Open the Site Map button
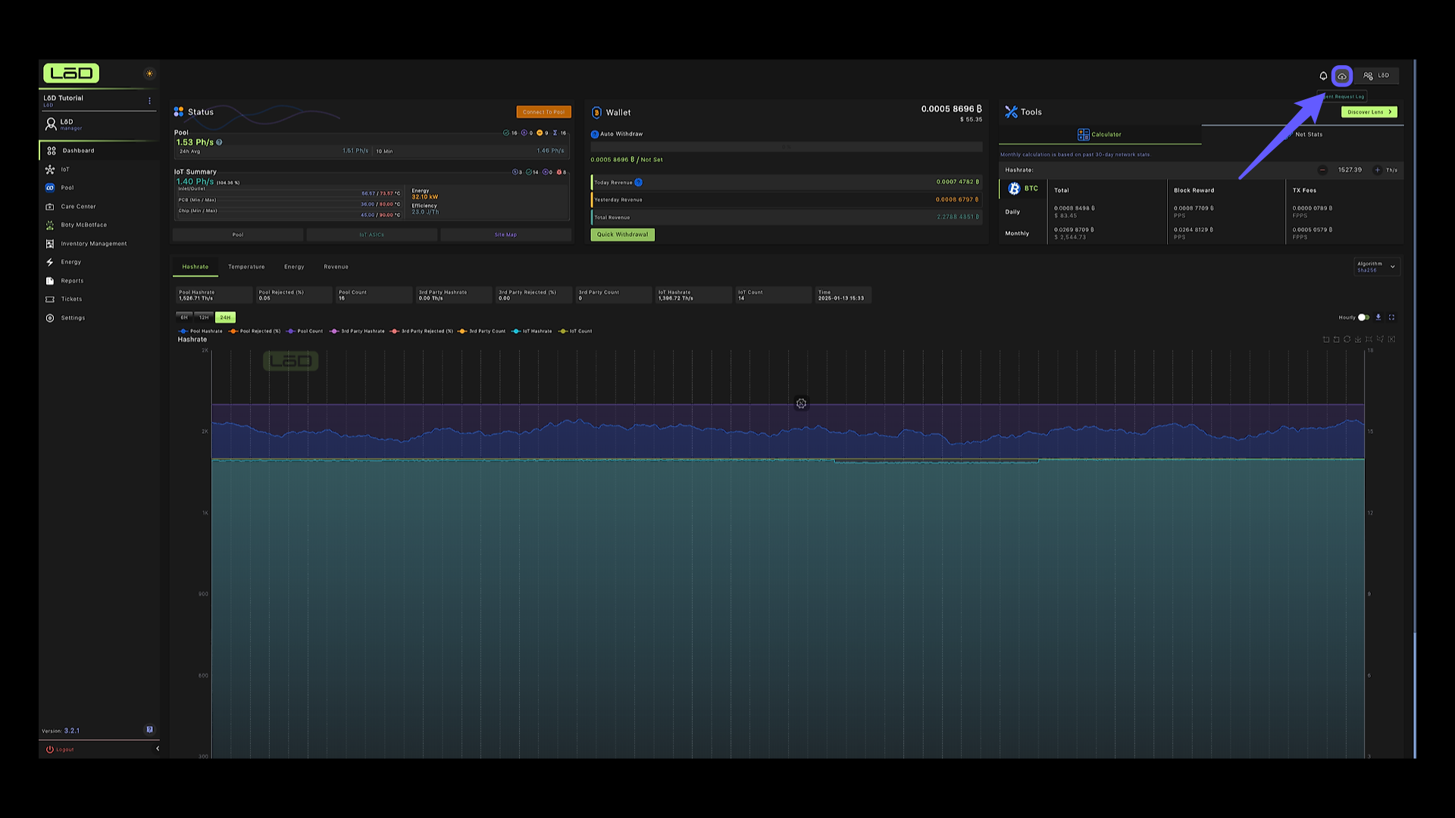Viewport: 1455px width, 818px height. click(505, 235)
